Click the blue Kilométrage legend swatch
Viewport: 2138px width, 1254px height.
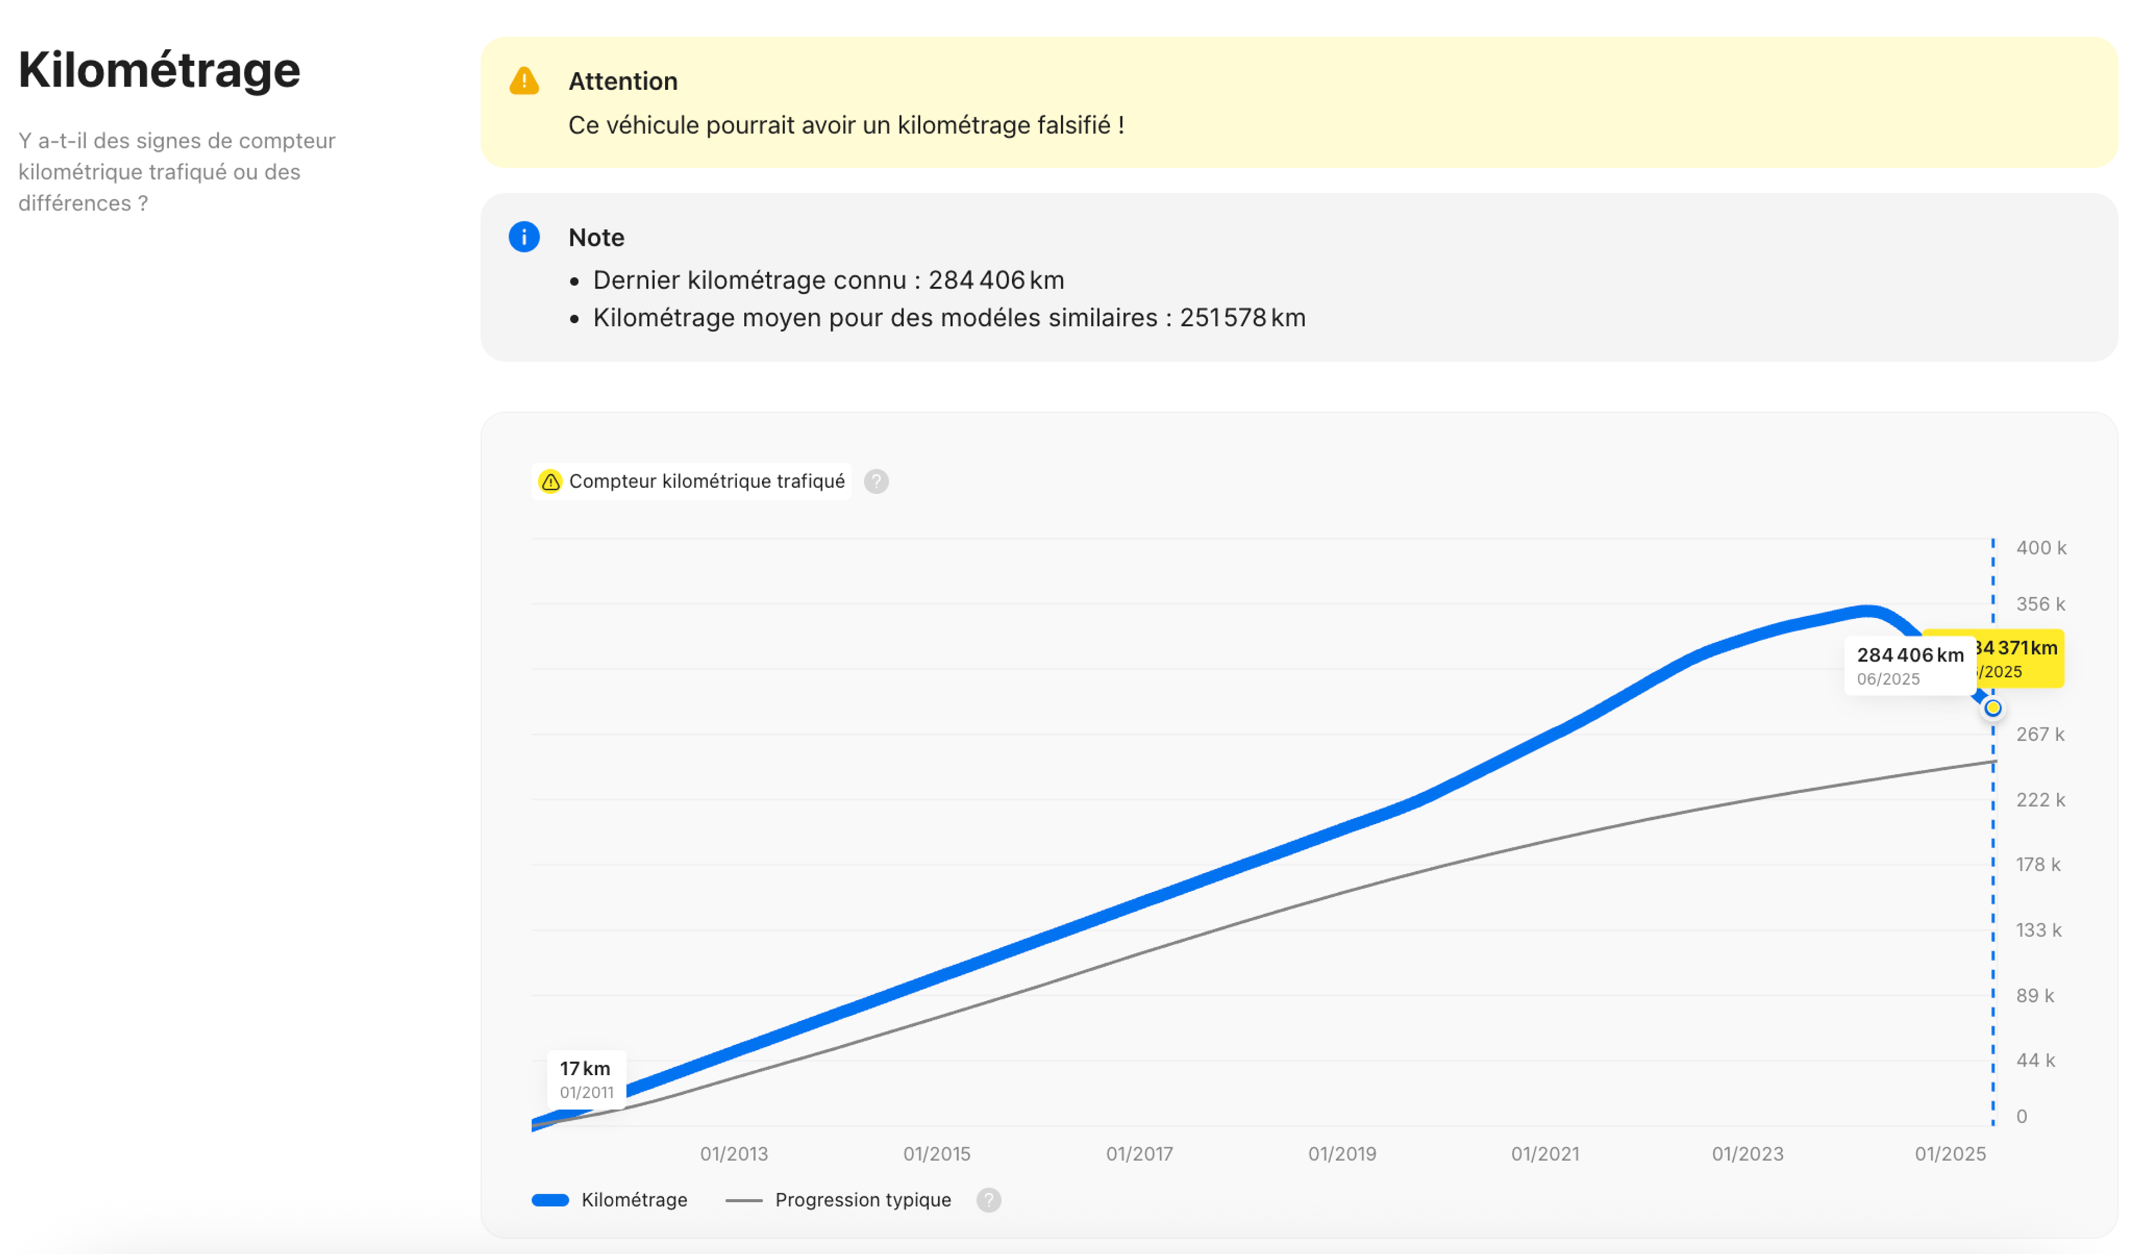tap(550, 1200)
